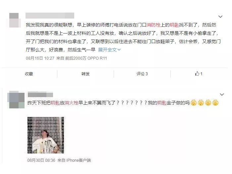The image size is (232, 174).
Task: Like the first post with thumbs-up icon
Action: click(x=199, y=74)
